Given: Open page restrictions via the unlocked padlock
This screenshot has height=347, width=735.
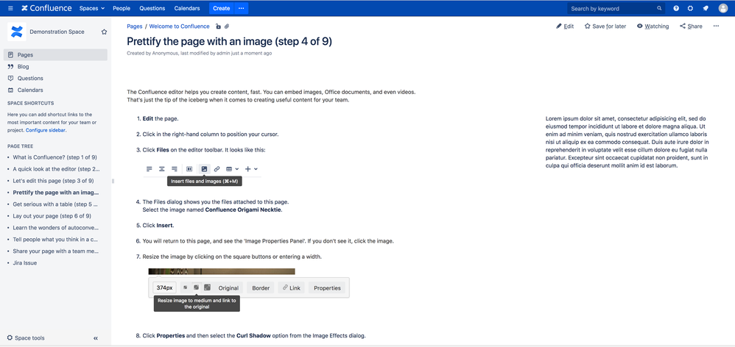Looking at the screenshot, I should (218, 26).
